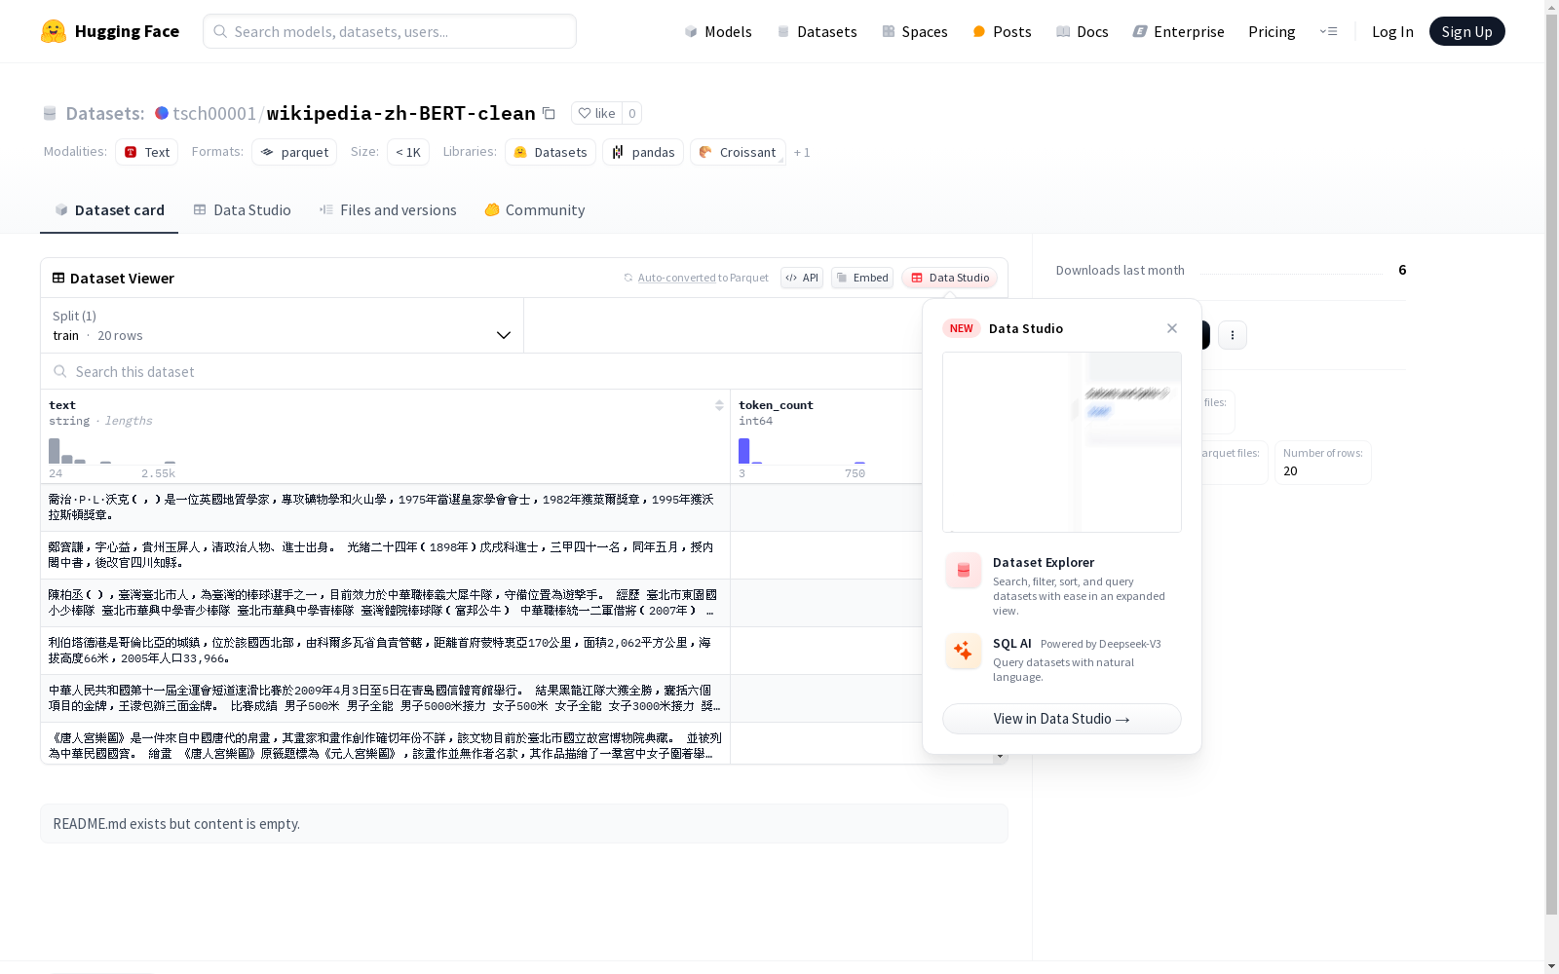Click the Log In link
Image resolution: width=1559 pixels, height=974 pixels.
(x=1392, y=31)
